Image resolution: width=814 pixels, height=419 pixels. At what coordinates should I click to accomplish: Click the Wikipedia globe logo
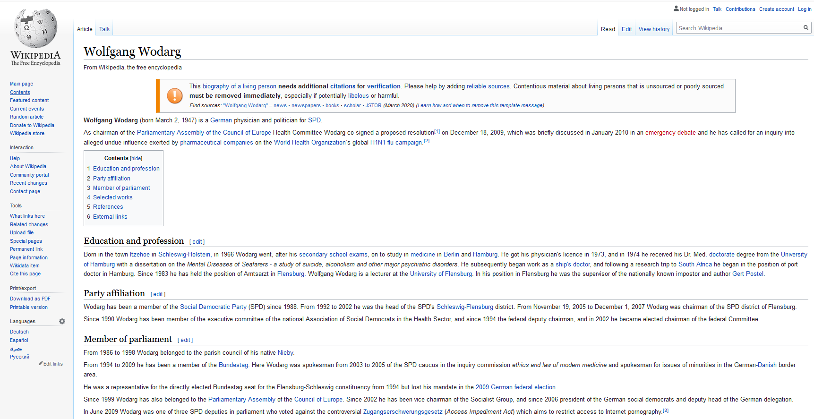point(36,28)
